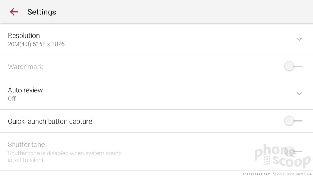Screen dimensions: 313x176
Task: Tap the 20M(4:3) 5168 x 3876 value
Action: click(x=36, y=44)
